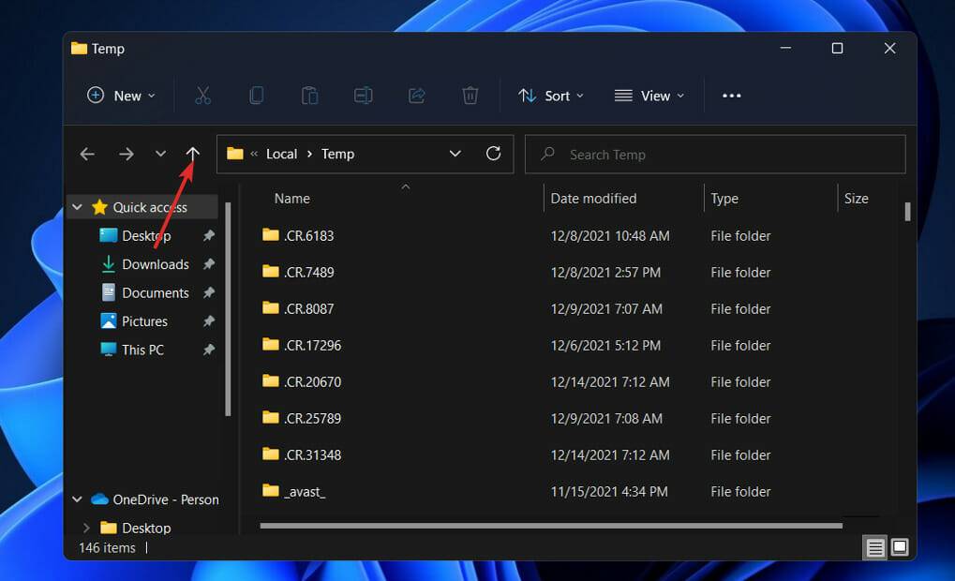Expand the address bar history dropdown

(x=455, y=154)
